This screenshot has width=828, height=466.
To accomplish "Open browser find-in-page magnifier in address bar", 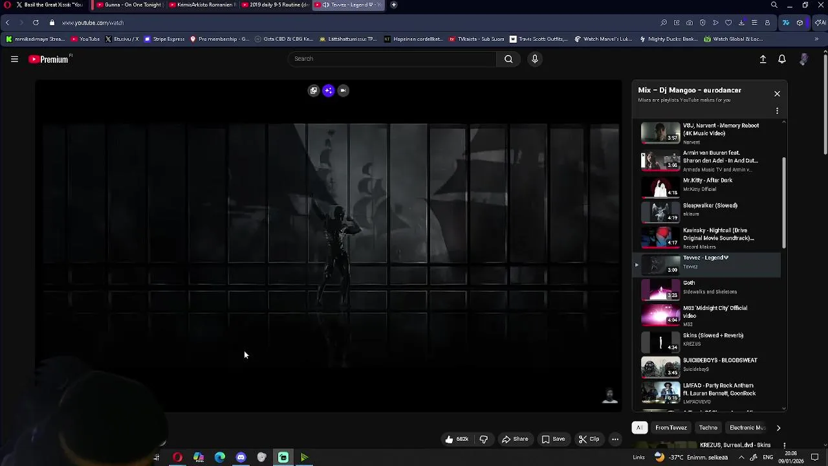I will click(x=664, y=23).
